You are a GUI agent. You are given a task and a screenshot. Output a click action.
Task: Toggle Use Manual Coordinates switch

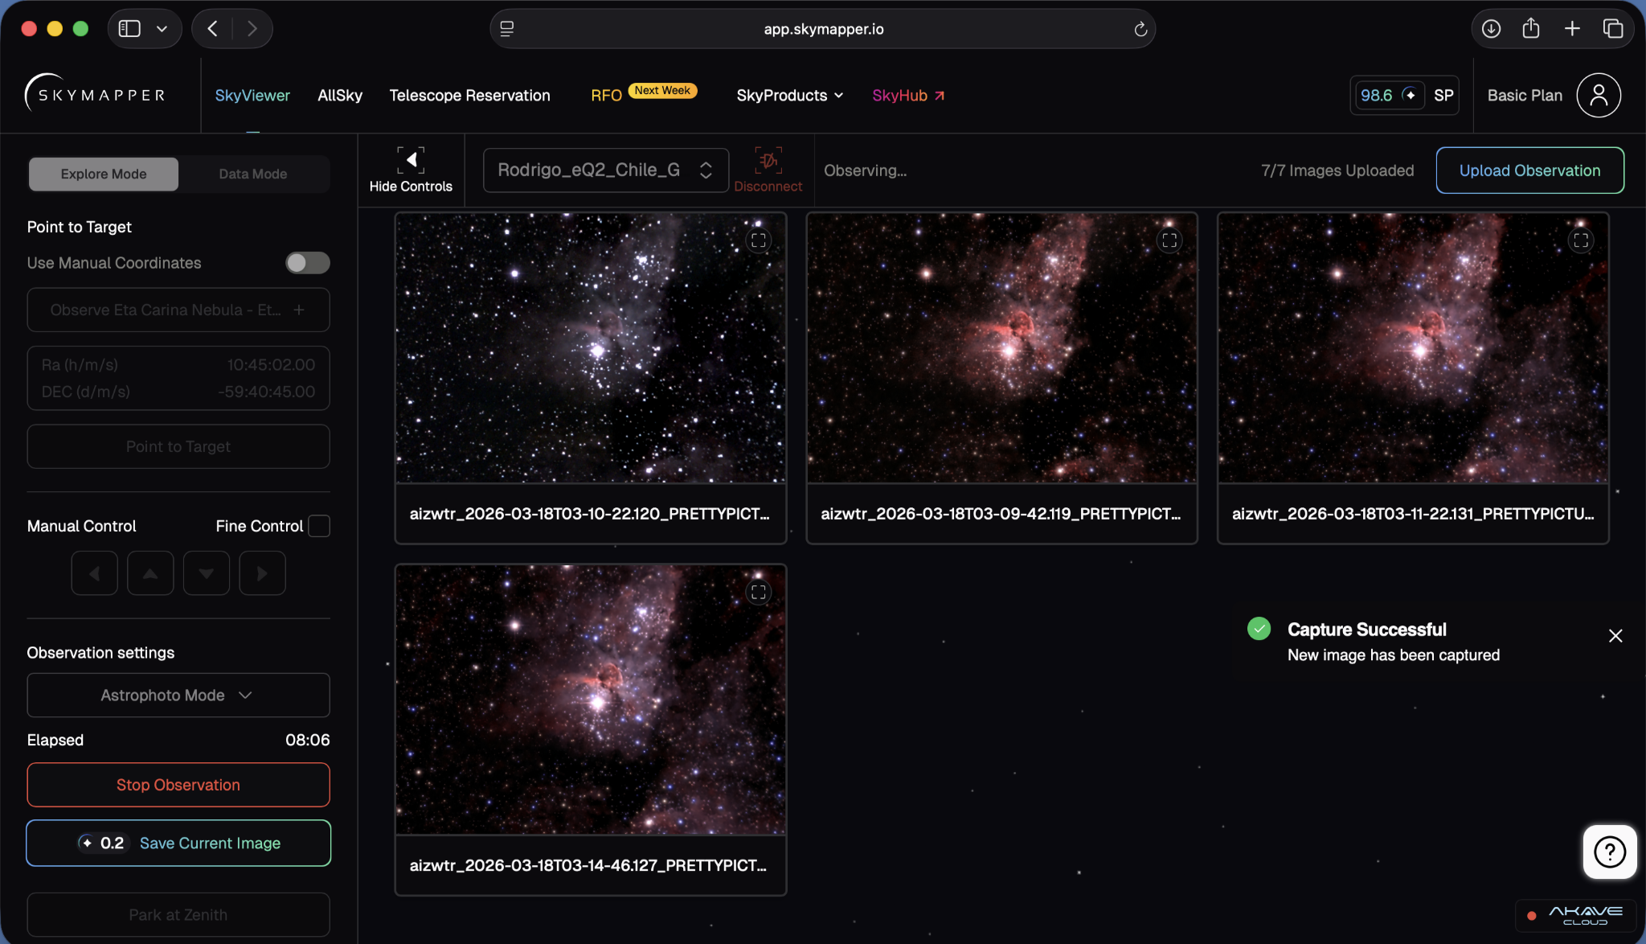click(308, 263)
